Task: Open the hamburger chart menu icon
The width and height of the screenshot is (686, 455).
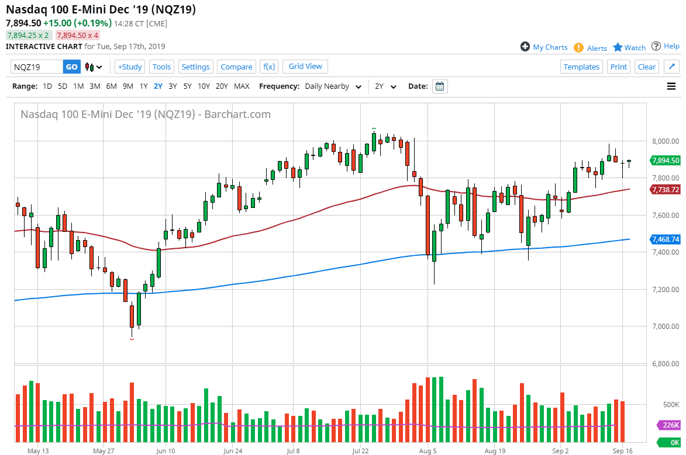Action: (671, 86)
